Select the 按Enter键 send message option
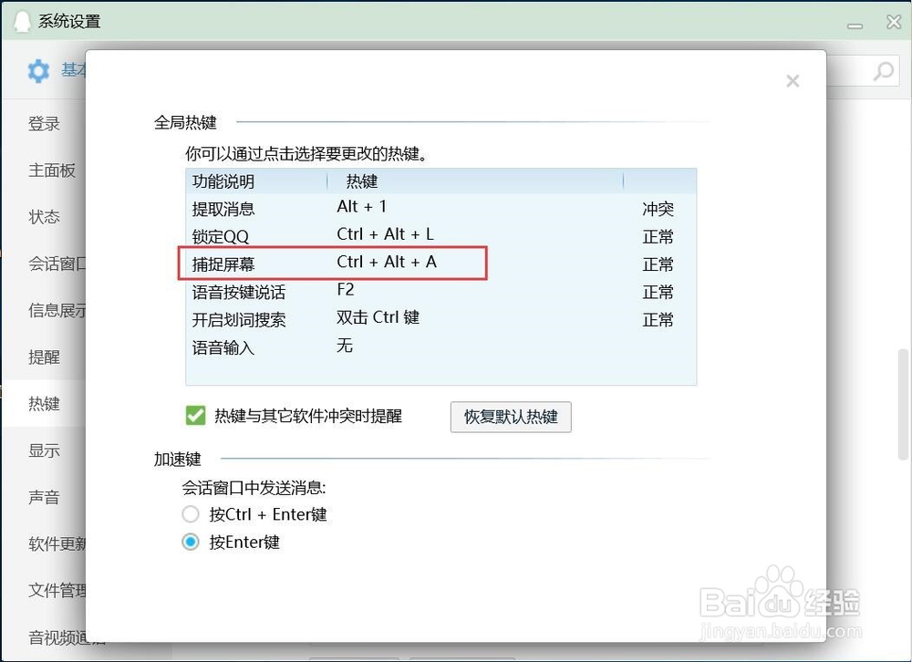 [x=190, y=541]
